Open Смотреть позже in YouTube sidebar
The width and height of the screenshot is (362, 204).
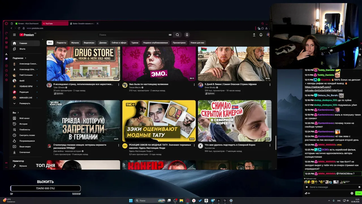[x=25, y=135]
